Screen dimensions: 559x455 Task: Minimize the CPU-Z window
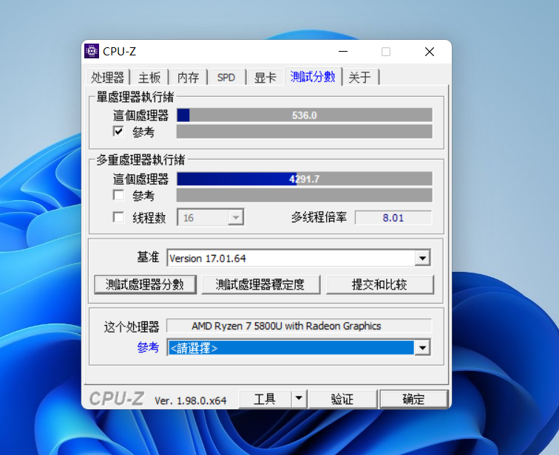point(343,52)
